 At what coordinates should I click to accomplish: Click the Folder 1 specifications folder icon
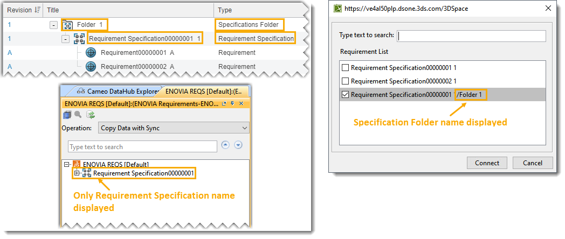coord(67,25)
